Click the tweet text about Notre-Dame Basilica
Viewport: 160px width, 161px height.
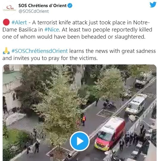[77, 30]
